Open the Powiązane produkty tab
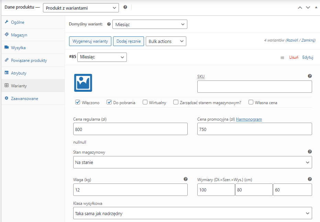 tap(33, 60)
